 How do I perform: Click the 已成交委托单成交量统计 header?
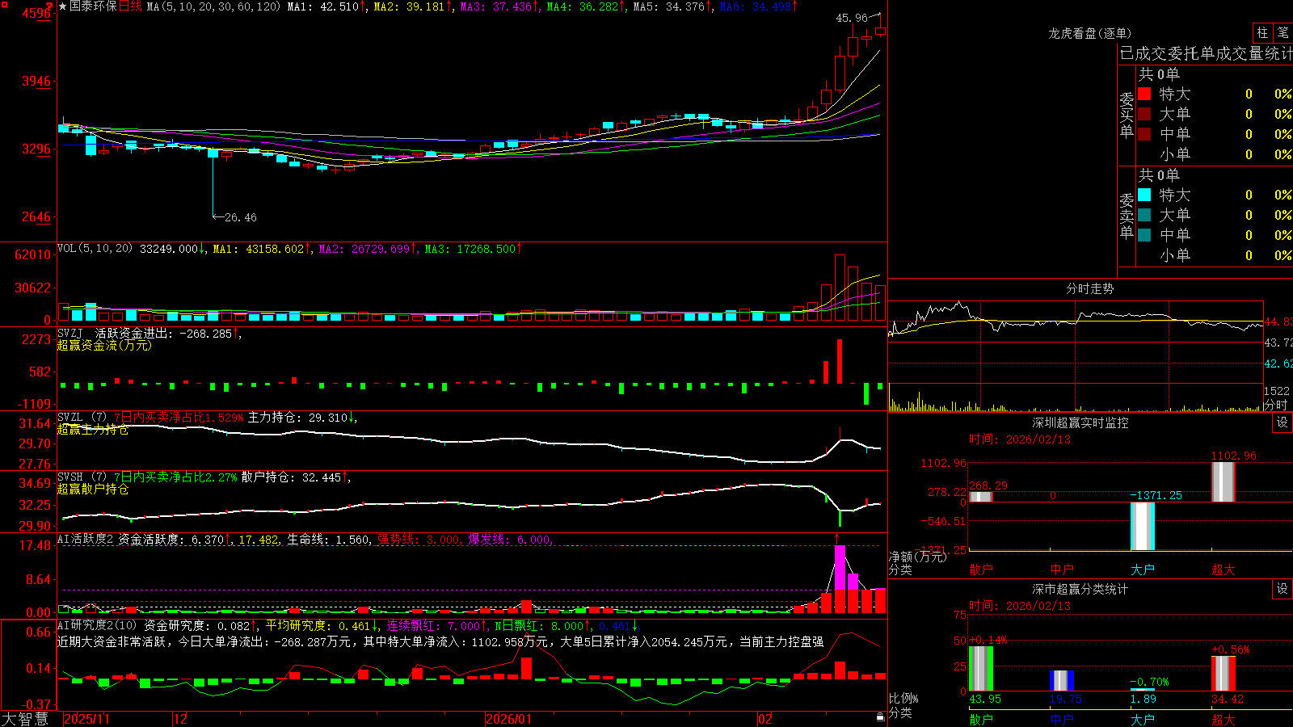tap(1206, 53)
